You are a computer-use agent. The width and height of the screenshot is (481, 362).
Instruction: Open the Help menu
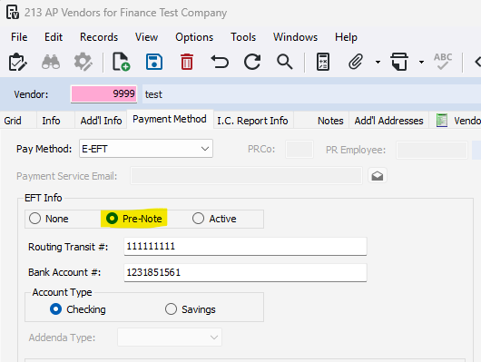coord(346,37)
